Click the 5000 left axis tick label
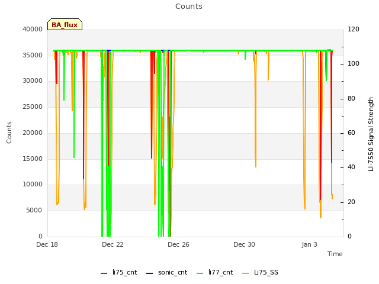The height and width of the screenshot is (284, 379). pyautogui.click(x=34, y=211)
